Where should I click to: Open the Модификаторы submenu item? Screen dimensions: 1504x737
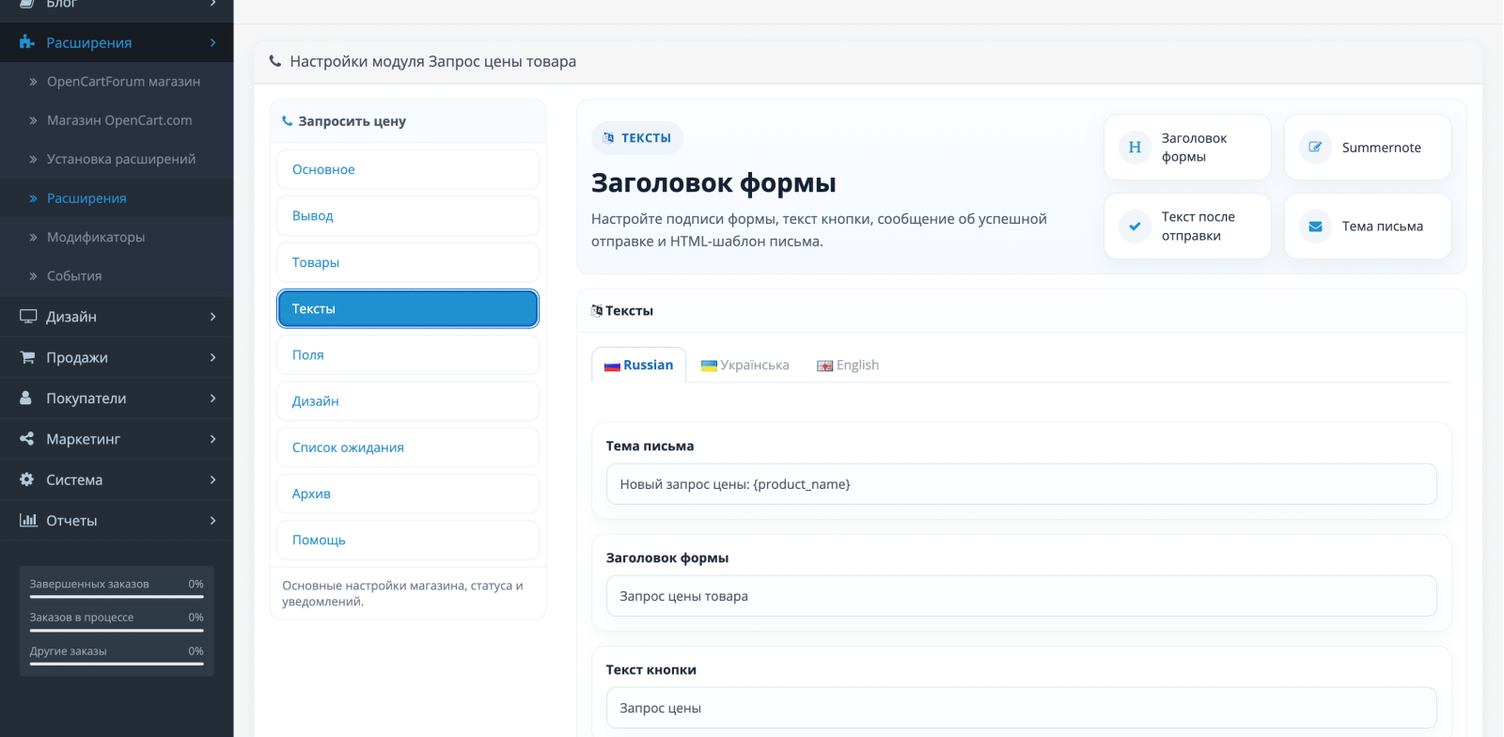point(117,237)
